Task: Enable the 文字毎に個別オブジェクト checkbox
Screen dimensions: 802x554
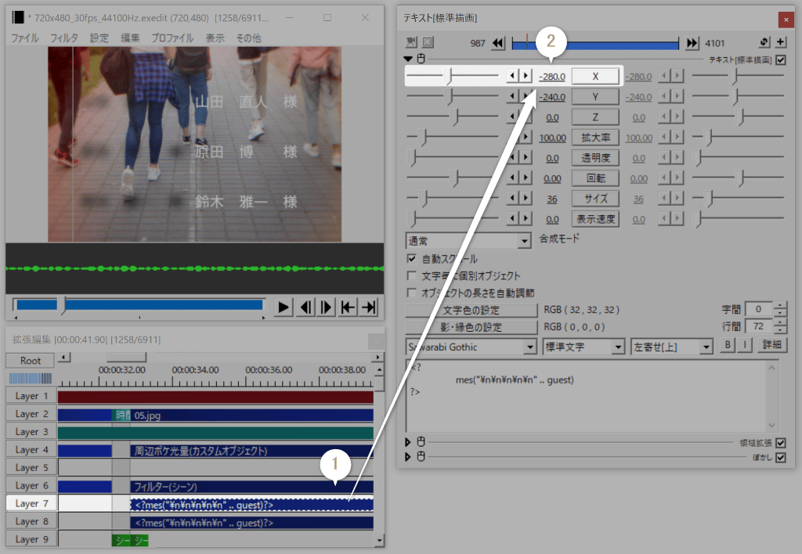Action: (412, 276)
